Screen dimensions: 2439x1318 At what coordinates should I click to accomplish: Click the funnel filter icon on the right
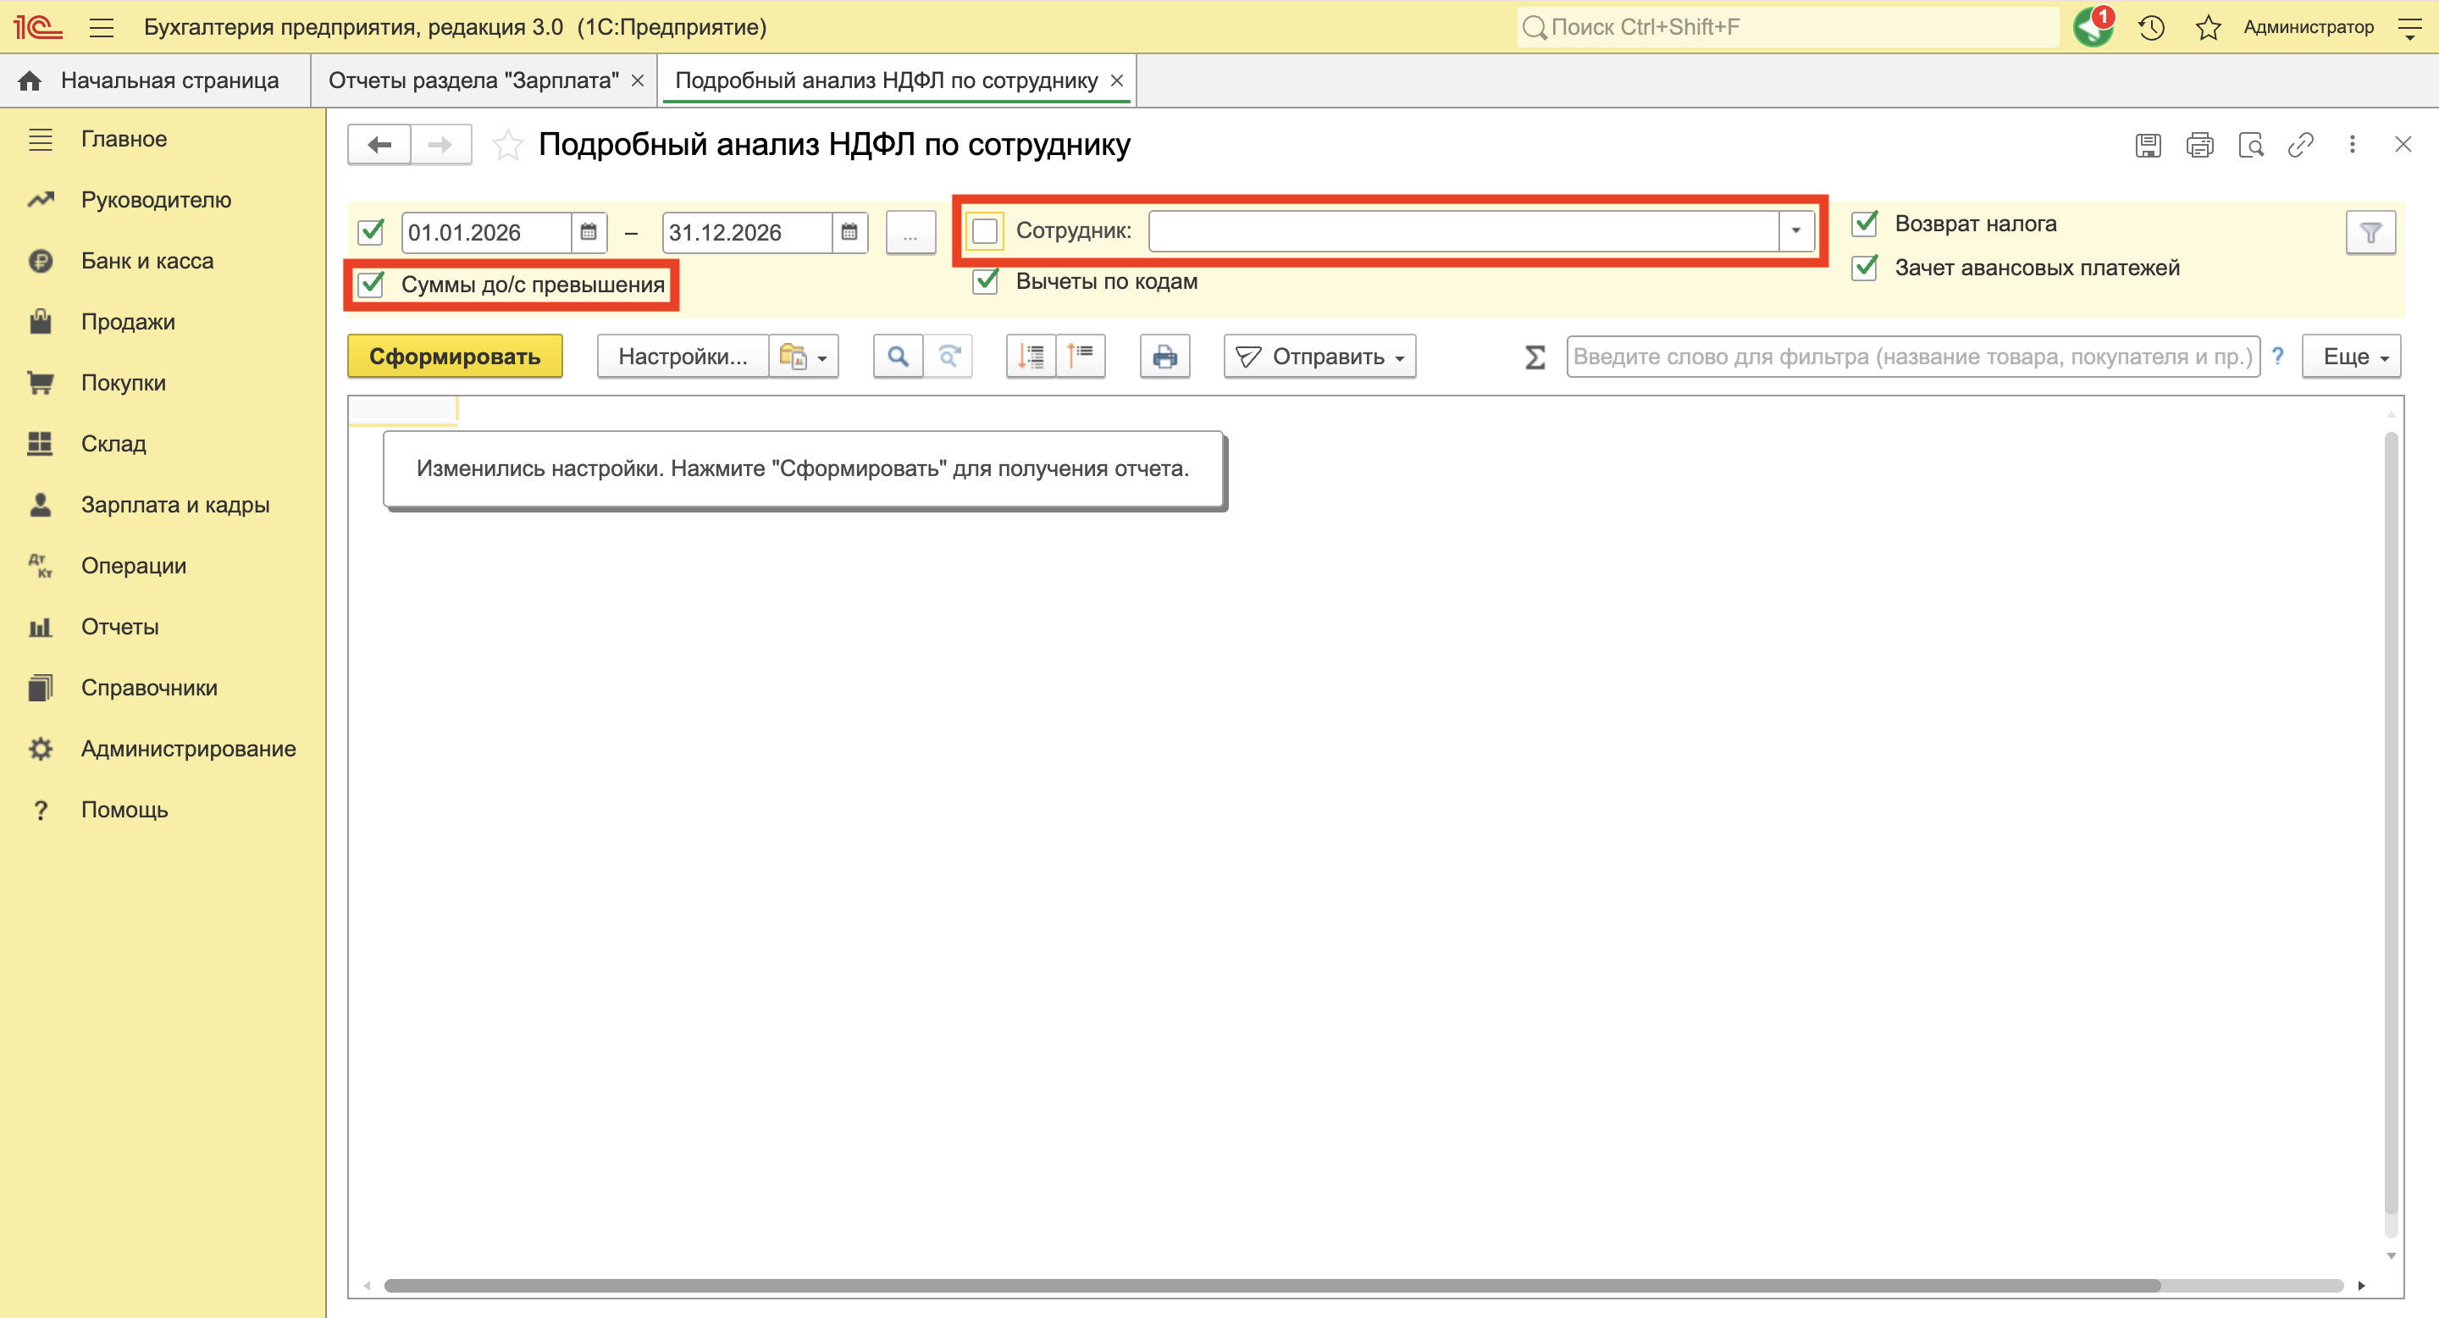(x=2370, y=232)
